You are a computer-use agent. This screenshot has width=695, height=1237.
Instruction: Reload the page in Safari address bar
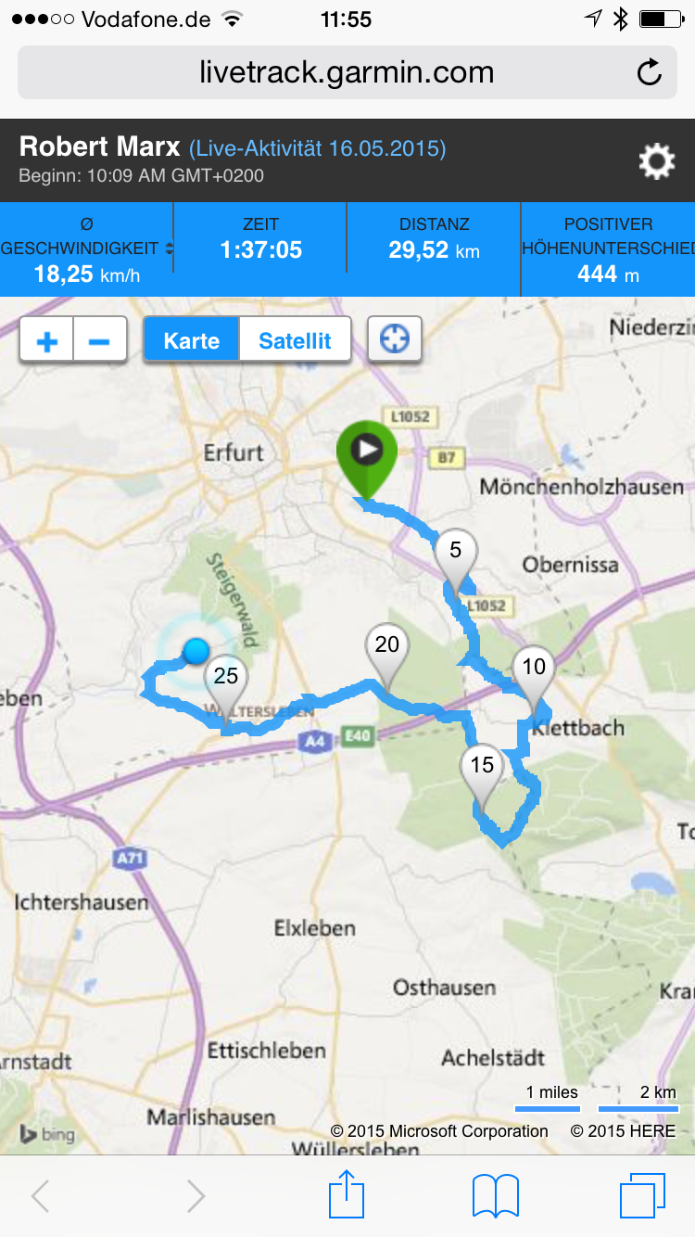coord(650,72)
